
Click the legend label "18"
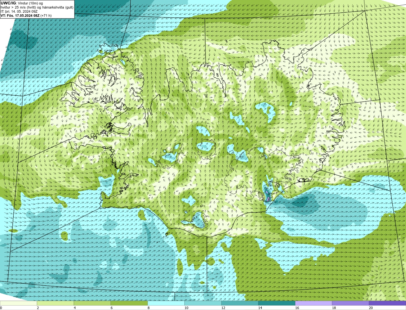(334, 308)
